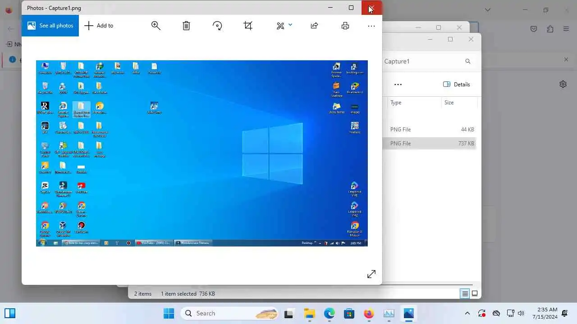Click the Photos app icon on the taskbar
577x324 pixels.
(408, 313)
